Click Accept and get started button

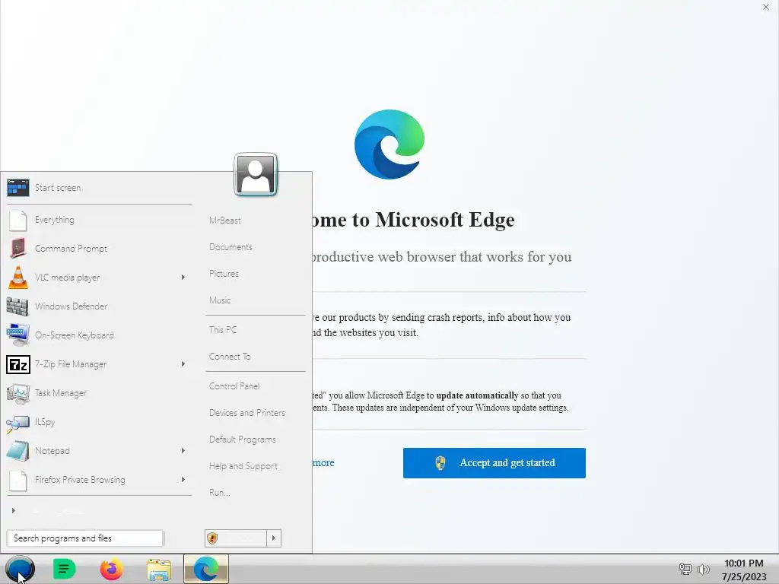coord(494,463)
